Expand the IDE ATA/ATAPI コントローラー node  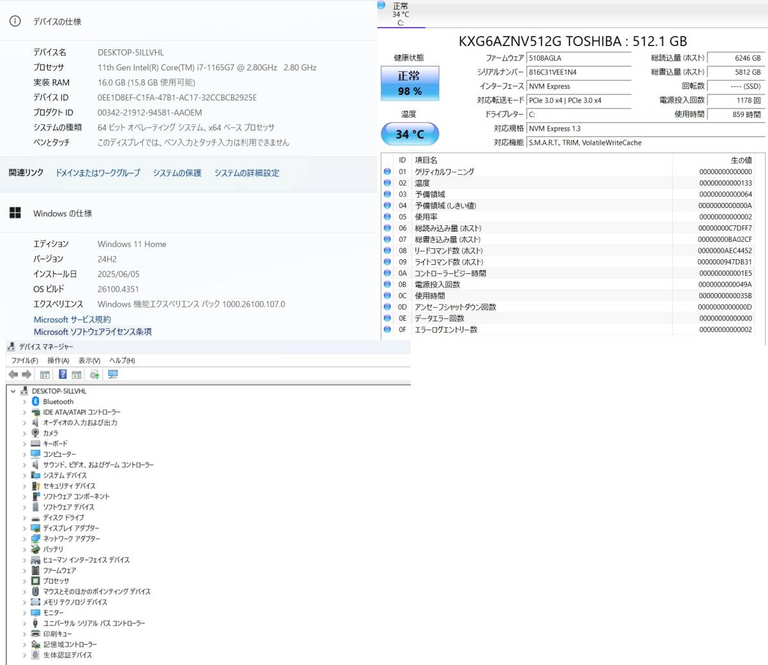[x=24, y=412]
